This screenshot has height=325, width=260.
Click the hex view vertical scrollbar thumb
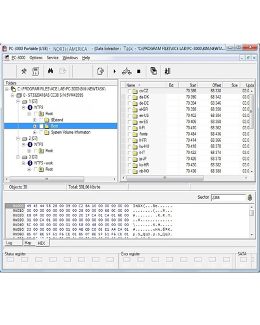coord(252,213)
